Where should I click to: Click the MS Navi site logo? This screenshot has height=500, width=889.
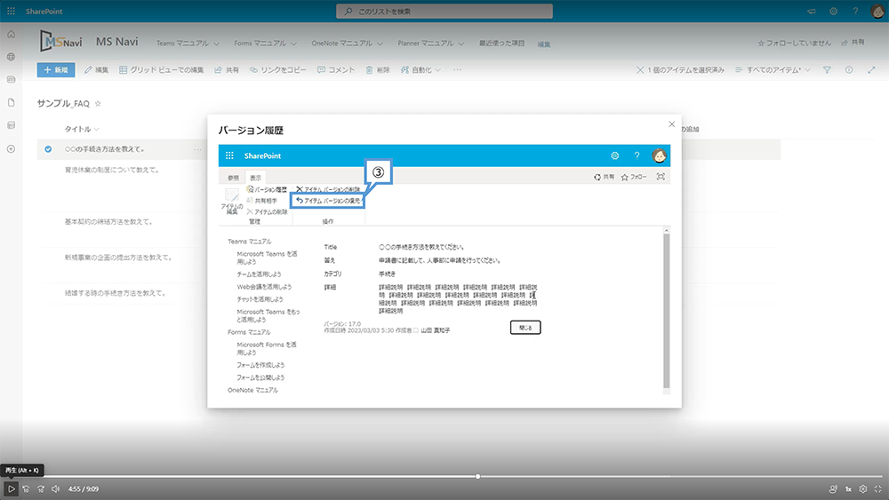pyautogui.click(x=60, y=42)
